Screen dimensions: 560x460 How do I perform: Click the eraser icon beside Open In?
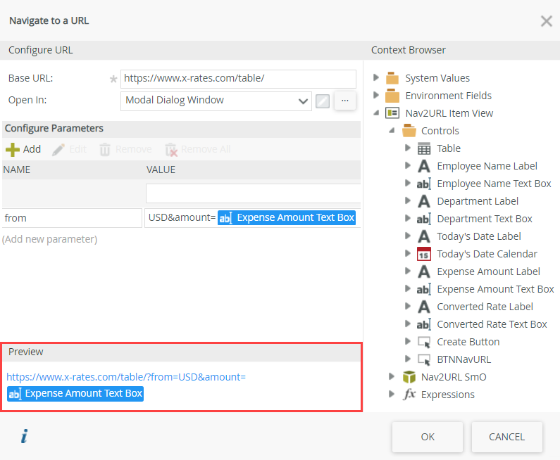323,101
